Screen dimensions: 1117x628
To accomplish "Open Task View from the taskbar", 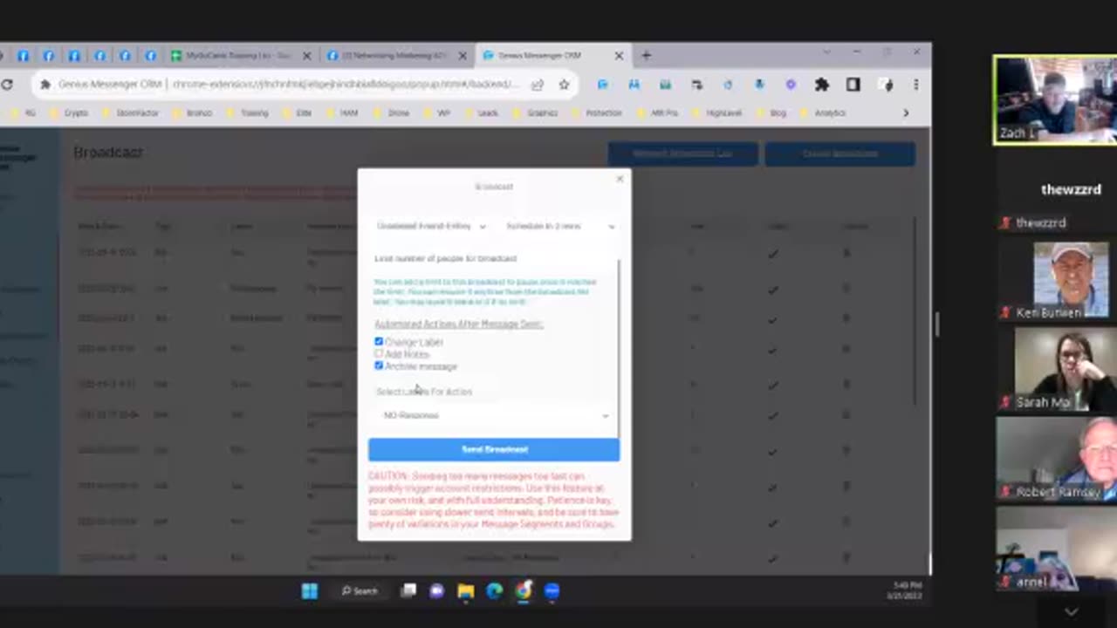I will 408,591.
